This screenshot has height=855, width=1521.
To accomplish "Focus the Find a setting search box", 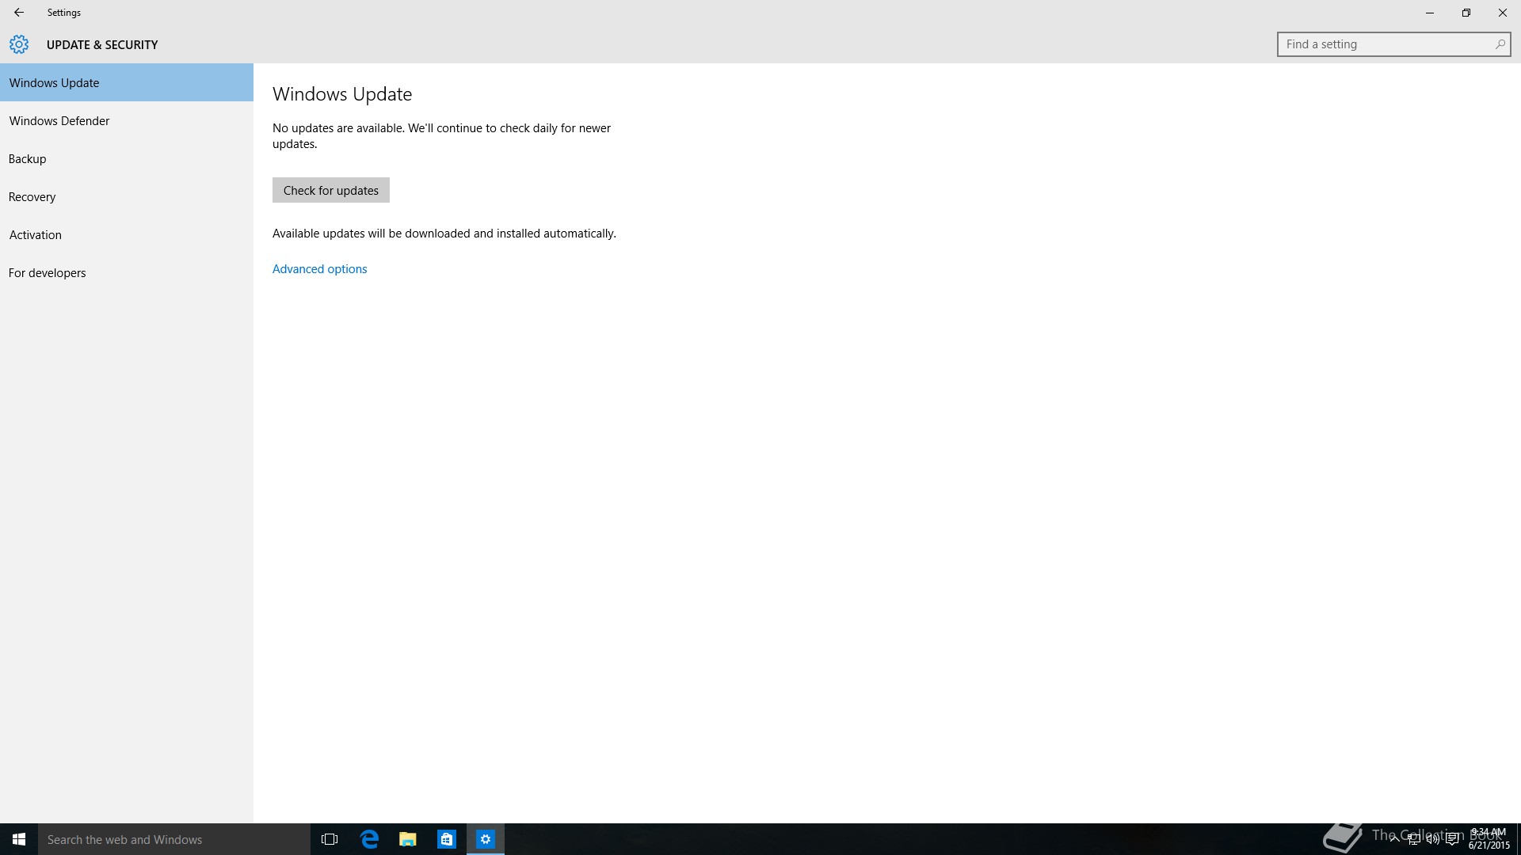I will click(1393, 44).
